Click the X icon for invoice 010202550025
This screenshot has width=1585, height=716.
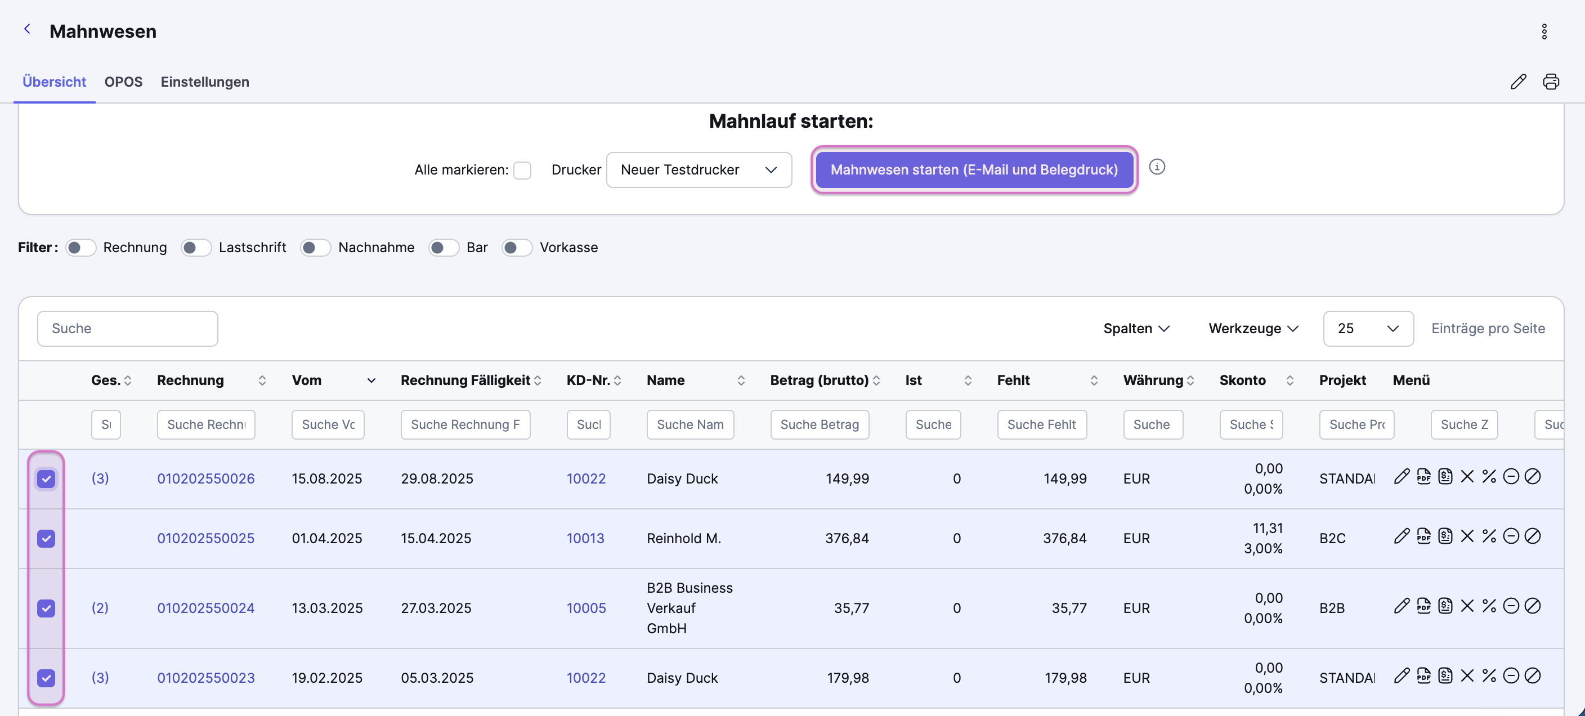[x=1467, y=536]
